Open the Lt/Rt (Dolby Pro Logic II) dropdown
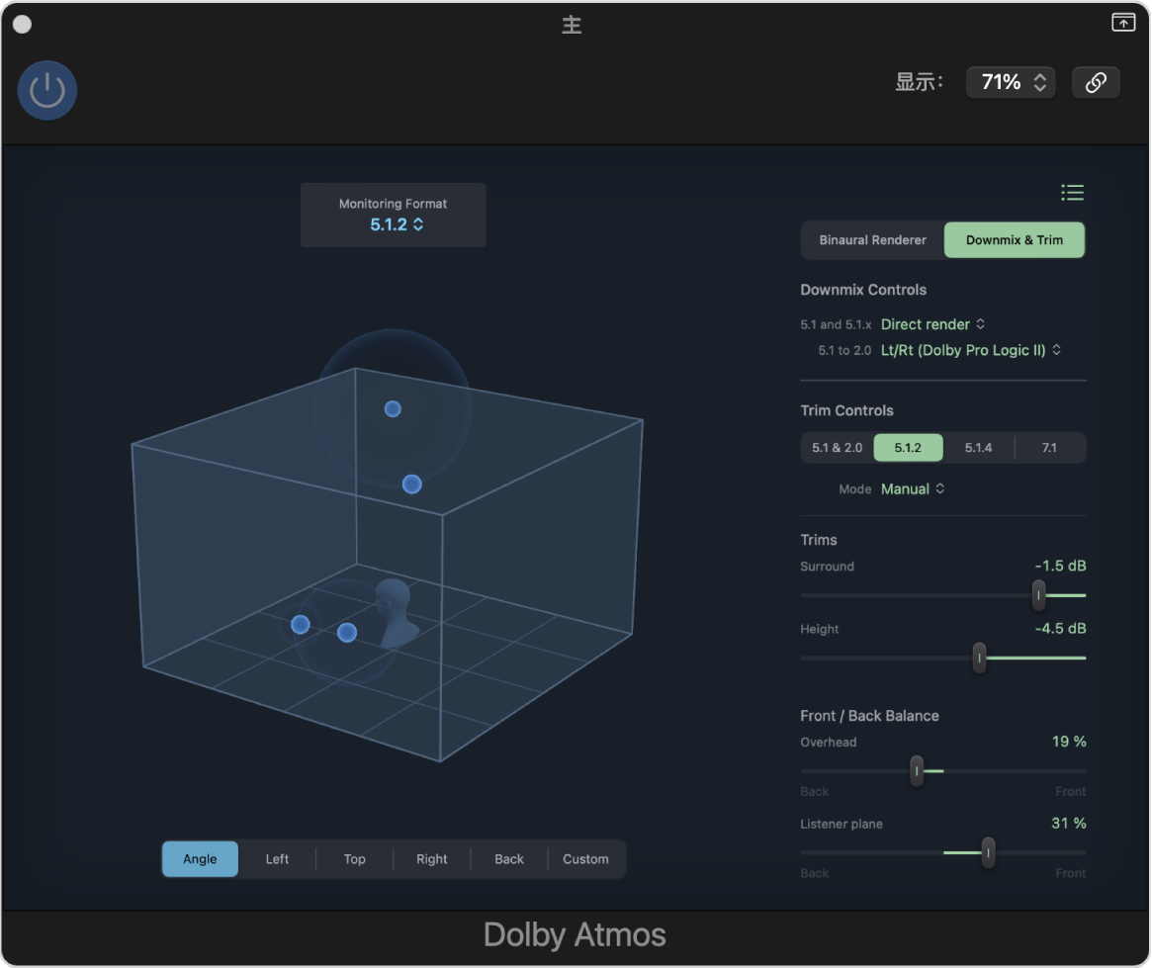This screenshot has width=1152, height=968. (970, 350)
